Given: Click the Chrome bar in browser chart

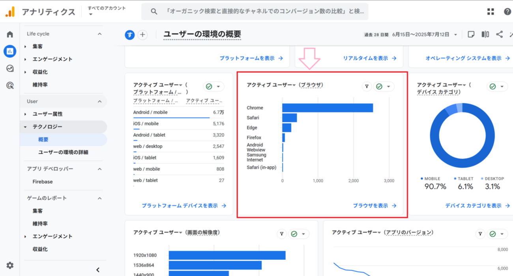Looking at the screenshot, I should coord(328,108).
